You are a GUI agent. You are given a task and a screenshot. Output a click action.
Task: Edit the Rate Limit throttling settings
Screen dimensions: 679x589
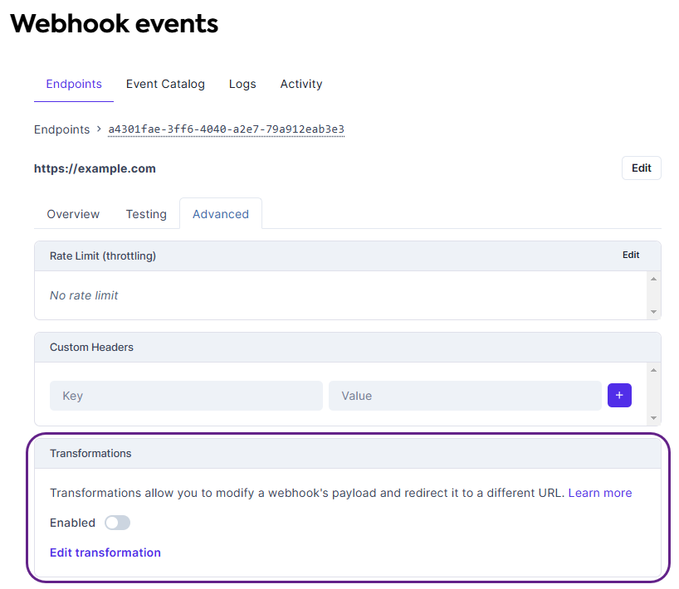tap(631, 255)
